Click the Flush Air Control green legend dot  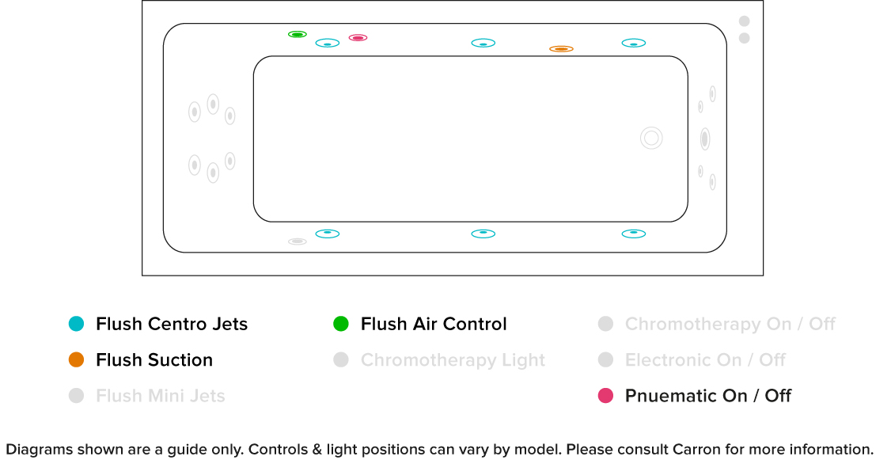341,324
